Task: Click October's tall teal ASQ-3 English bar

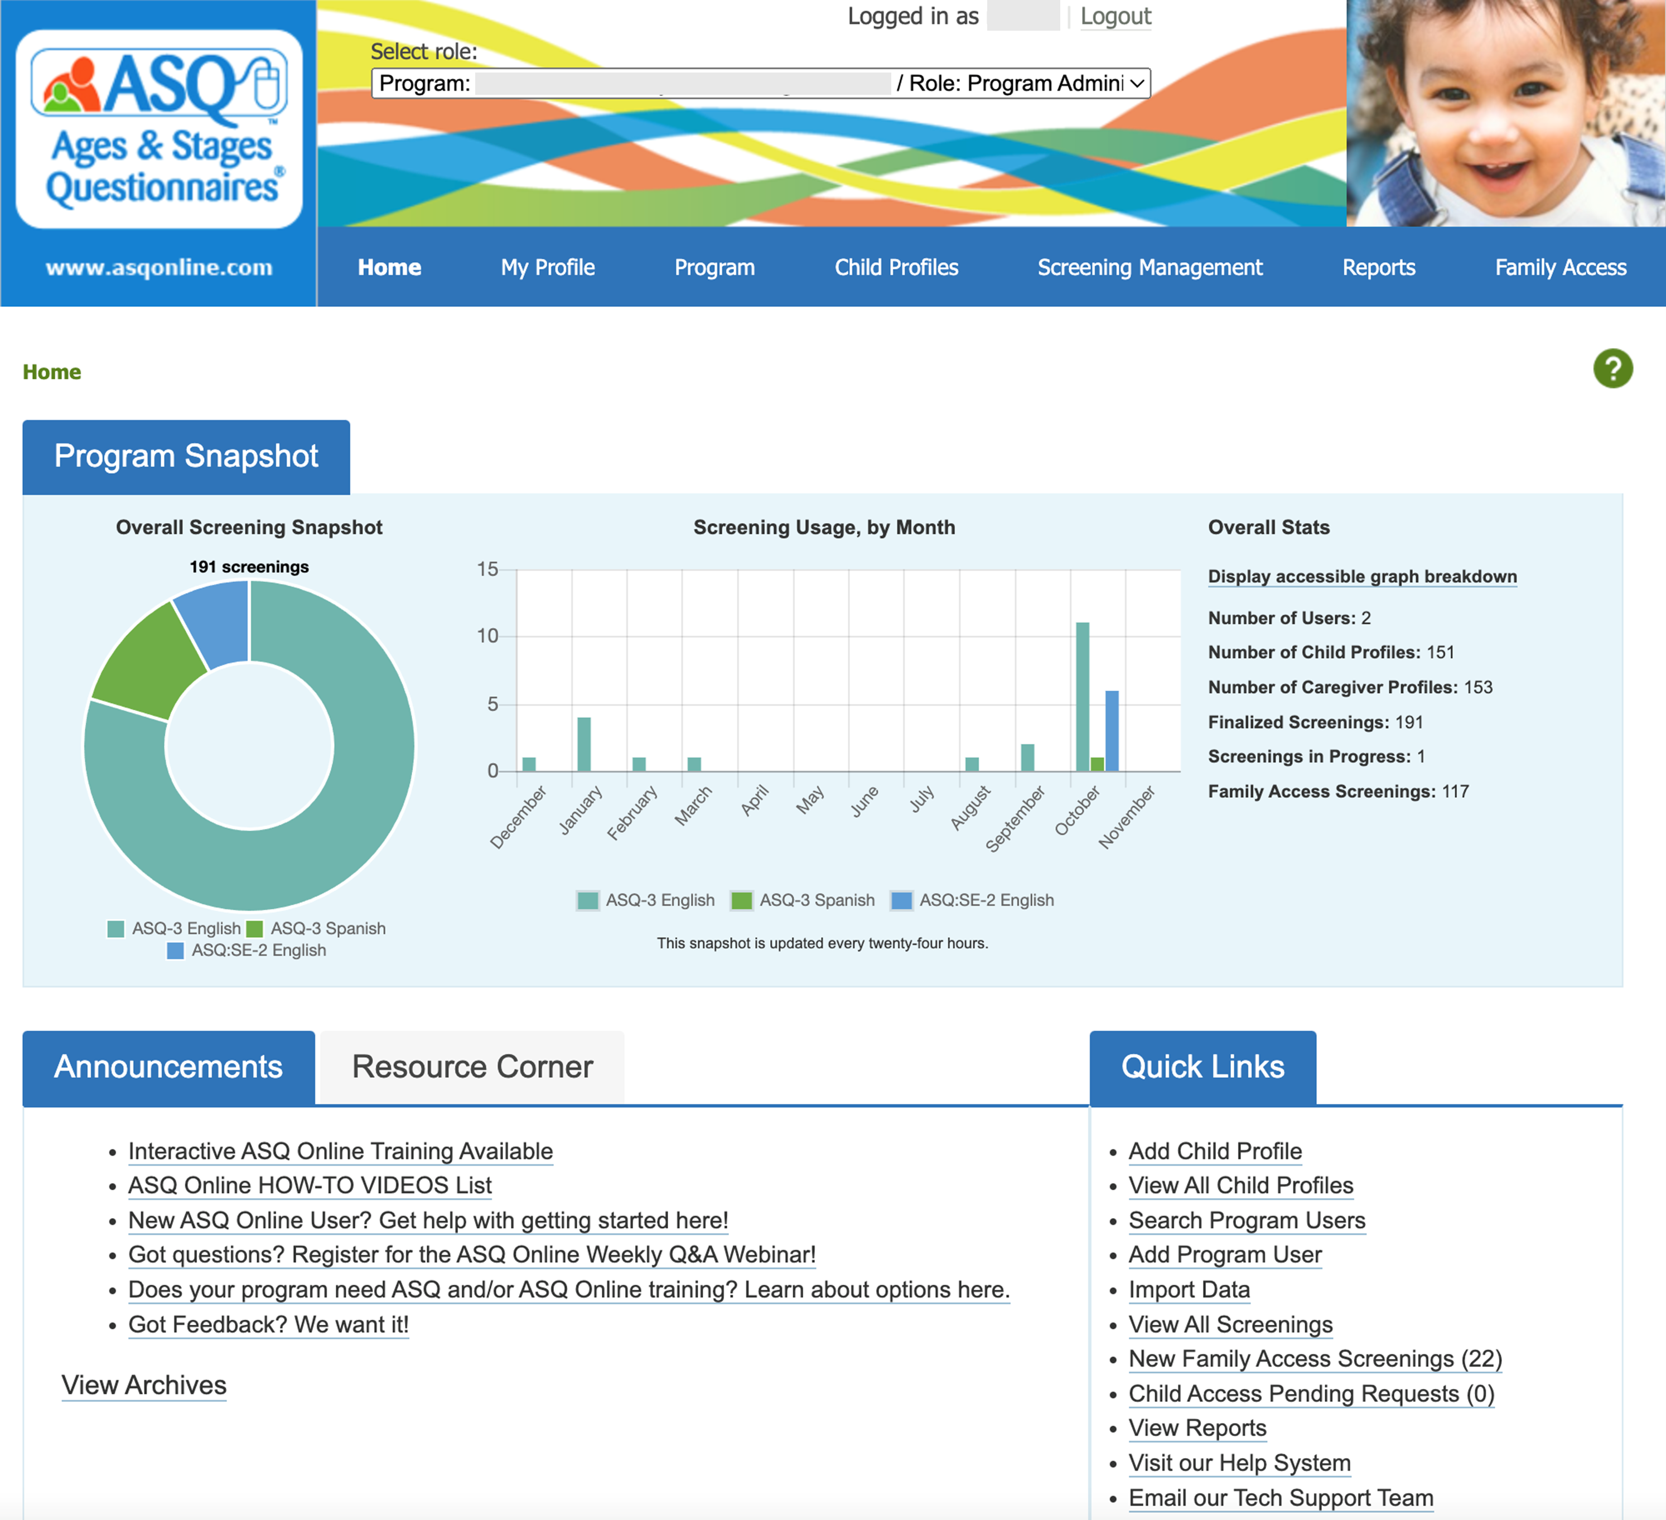Action: (1083, 697)
